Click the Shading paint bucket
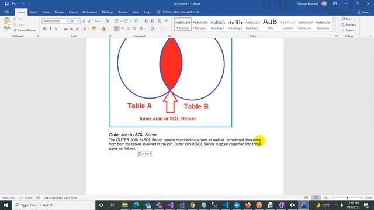374x210 pixels. tap(152, 29)
